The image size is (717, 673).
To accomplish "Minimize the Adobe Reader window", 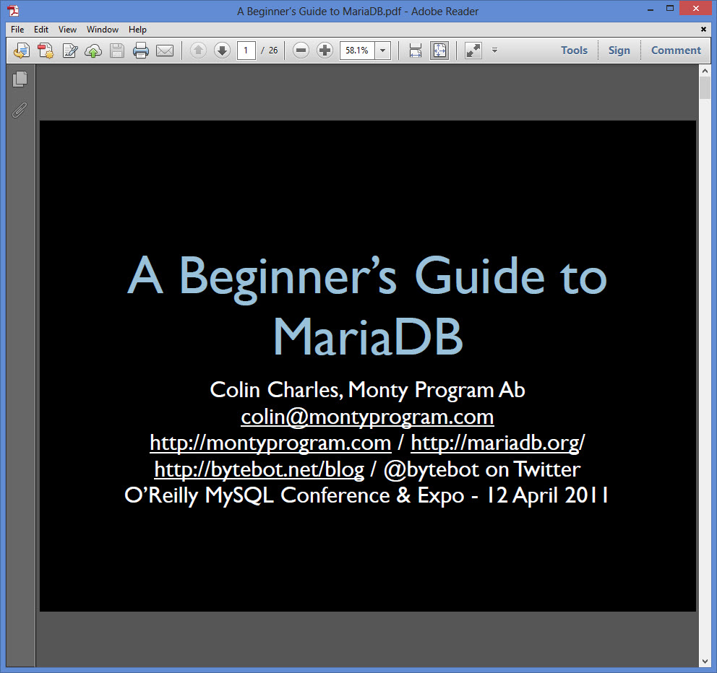I will (x=651, y=9).
